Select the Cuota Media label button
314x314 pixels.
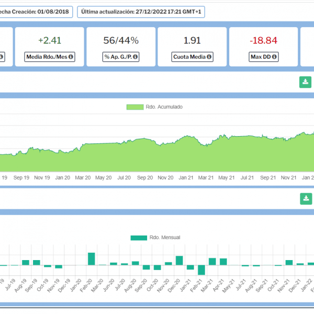tap(192, 57)
